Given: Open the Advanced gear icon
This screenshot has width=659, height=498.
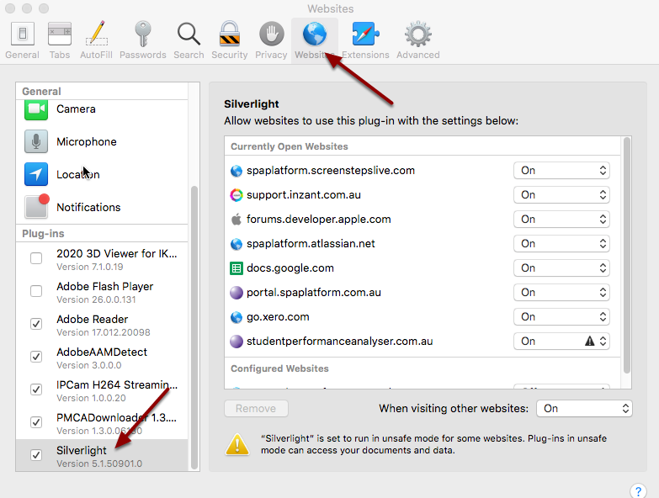Looking at the screenshot, I should pos(418,34).
